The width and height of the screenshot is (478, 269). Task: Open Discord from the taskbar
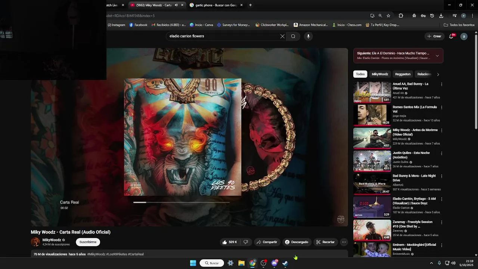pyautogui.click(x=274, y=263)
